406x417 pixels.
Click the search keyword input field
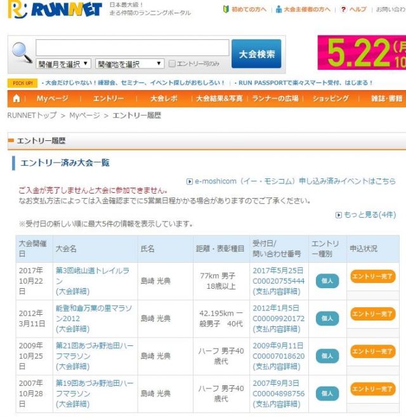(132, 48)
